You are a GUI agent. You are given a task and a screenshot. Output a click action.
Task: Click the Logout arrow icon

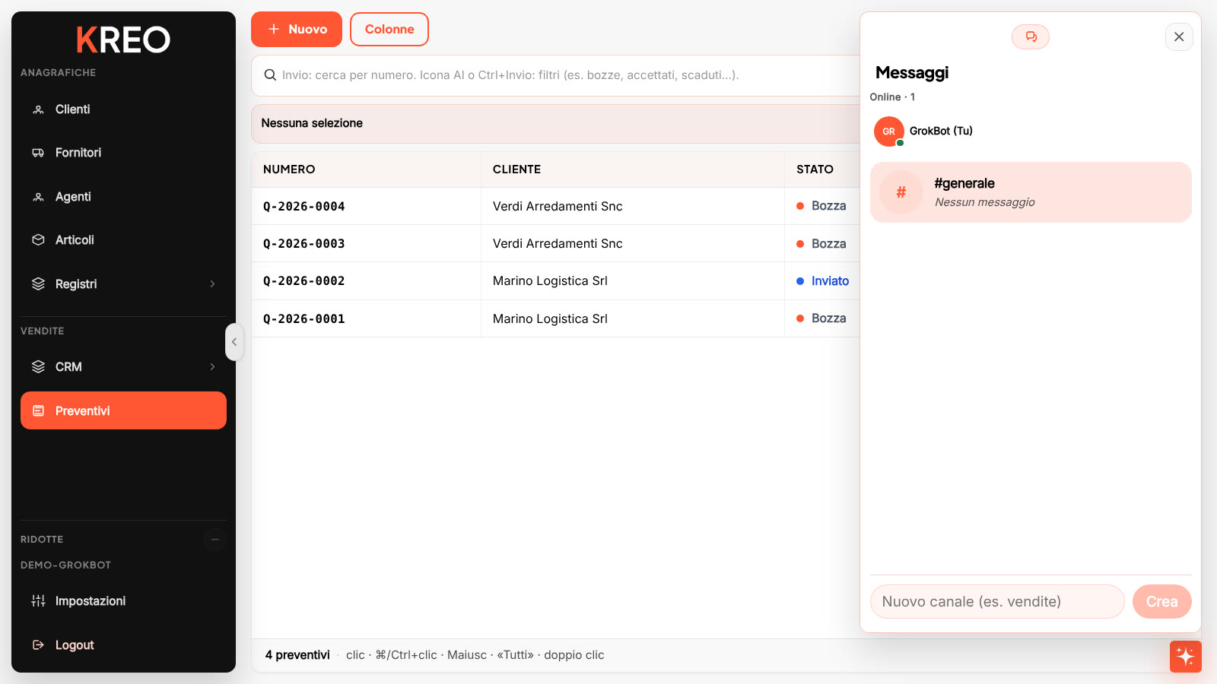[38, 645]
